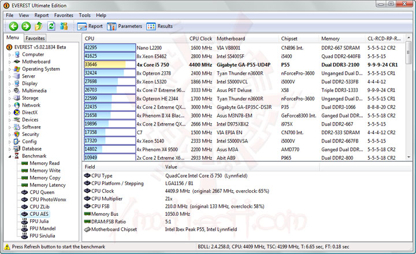Select the Database icon in tree
Viewport: 416px width, 254px height.
pyautogui.click(x=17, y=149)
